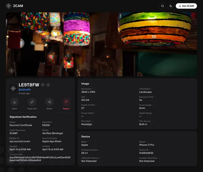This screenshot has width=203, height=172.
Task: Copy the photo link
Action: pyautogui.click(x=32, y=102)
